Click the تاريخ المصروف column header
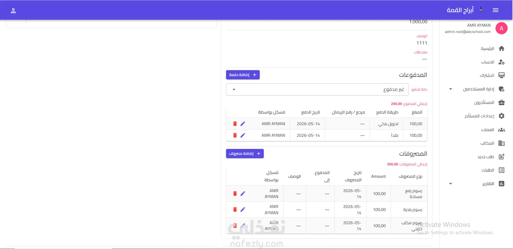Screen dimensions: 513x249 pos(353,176)
